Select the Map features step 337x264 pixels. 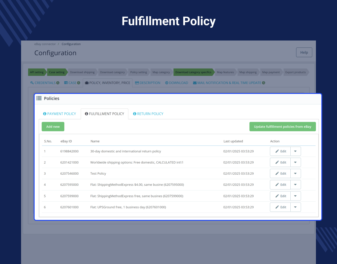point(225,72)
